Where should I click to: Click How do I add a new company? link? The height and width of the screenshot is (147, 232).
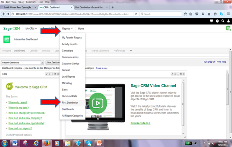25,118
